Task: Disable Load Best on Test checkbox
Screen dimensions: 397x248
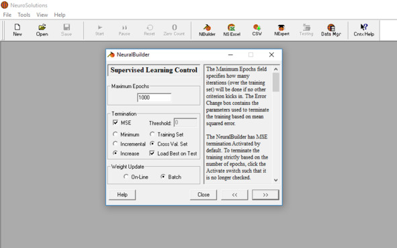Action: coord(152,153)
